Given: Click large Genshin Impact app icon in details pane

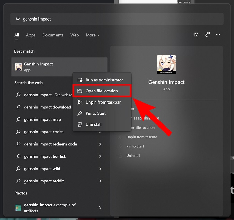Looking at the screenshot, I should pos(166,64).
